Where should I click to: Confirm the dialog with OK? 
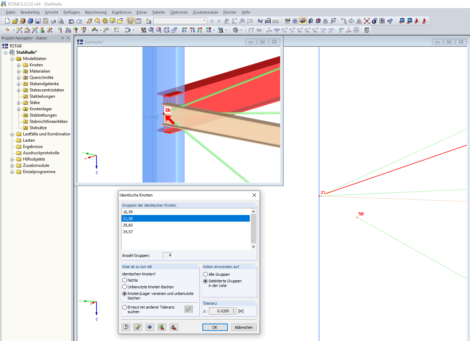click(x=215, y=327)
